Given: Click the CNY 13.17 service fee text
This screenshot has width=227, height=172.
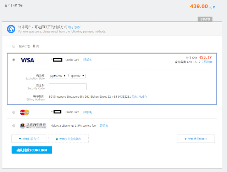Looking at the screenshot, I should [194, 62].
